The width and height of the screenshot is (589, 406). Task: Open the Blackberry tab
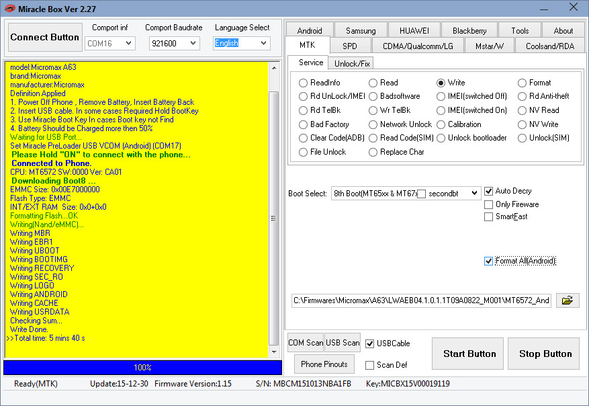click(x=469, y=31)
